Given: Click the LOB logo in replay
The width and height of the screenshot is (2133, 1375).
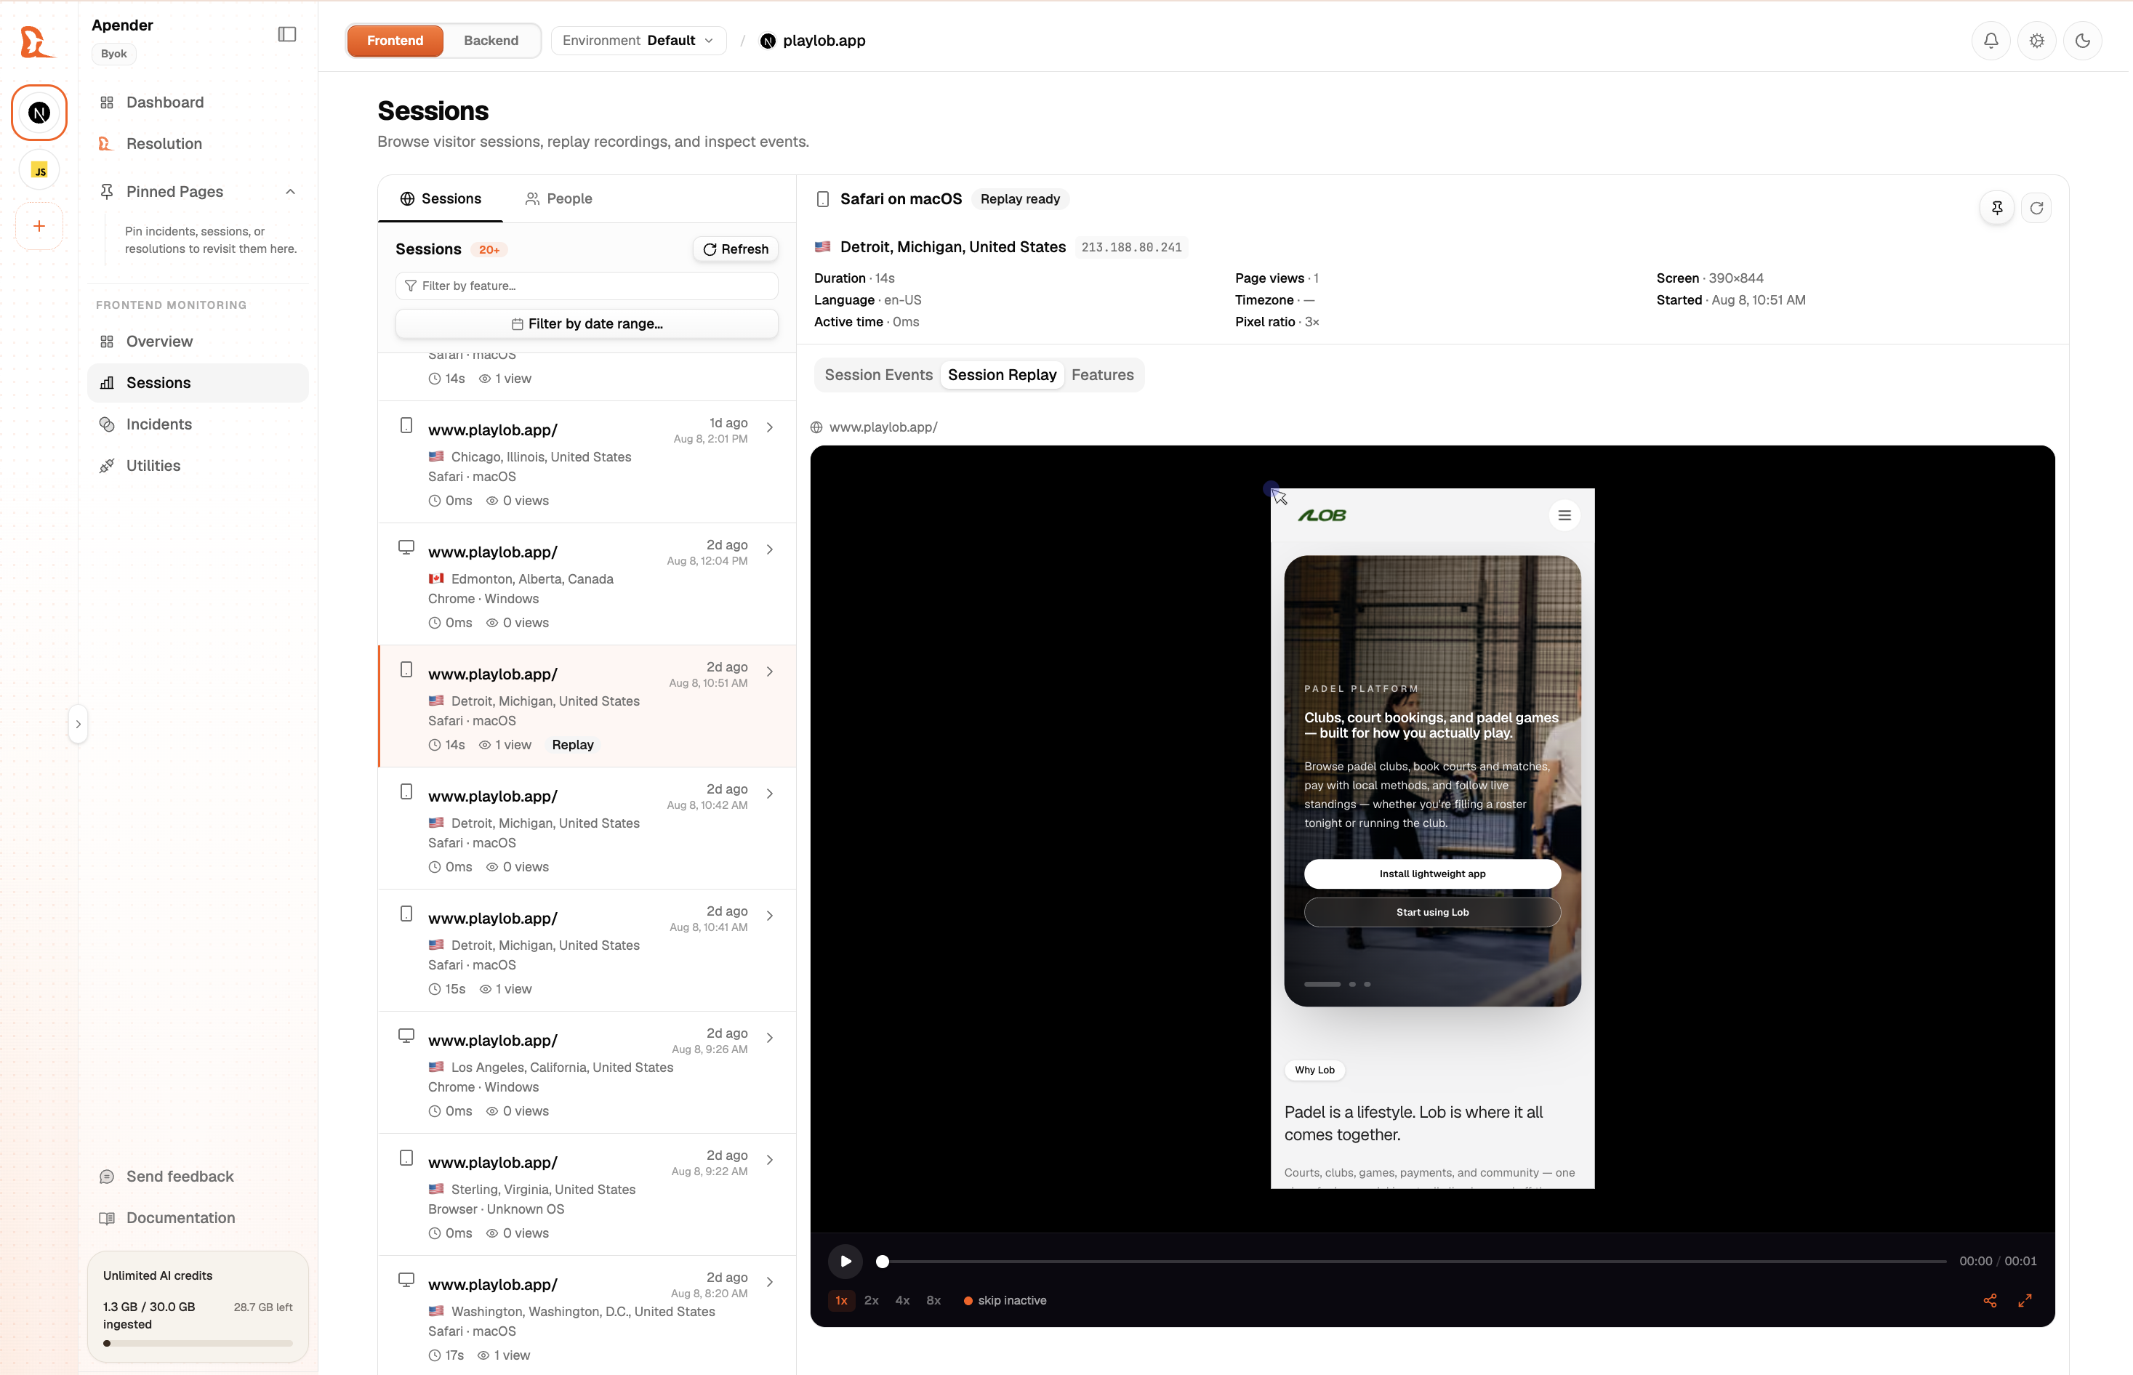Looking at the screenshot, I should click(1322, 515).
